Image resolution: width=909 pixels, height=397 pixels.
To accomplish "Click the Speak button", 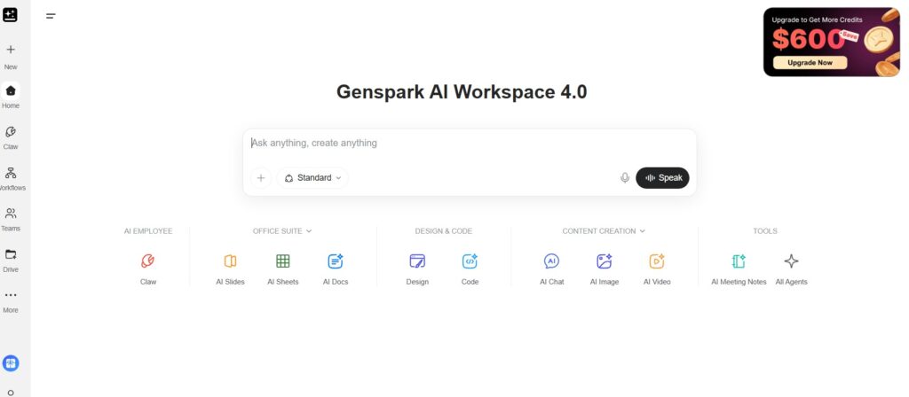I will coord(662,177).
